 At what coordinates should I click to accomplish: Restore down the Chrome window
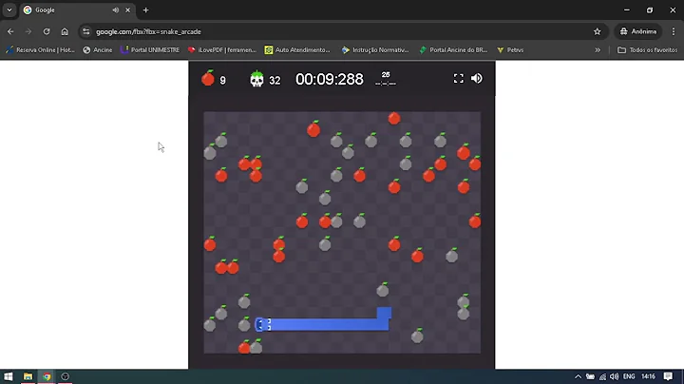[650, 10]
